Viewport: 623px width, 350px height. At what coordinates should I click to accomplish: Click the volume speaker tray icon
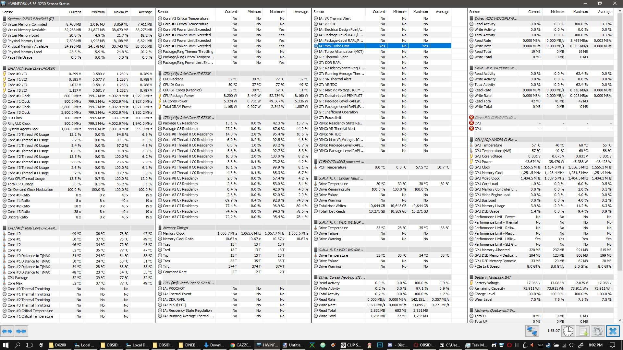(x=571, y=345)
